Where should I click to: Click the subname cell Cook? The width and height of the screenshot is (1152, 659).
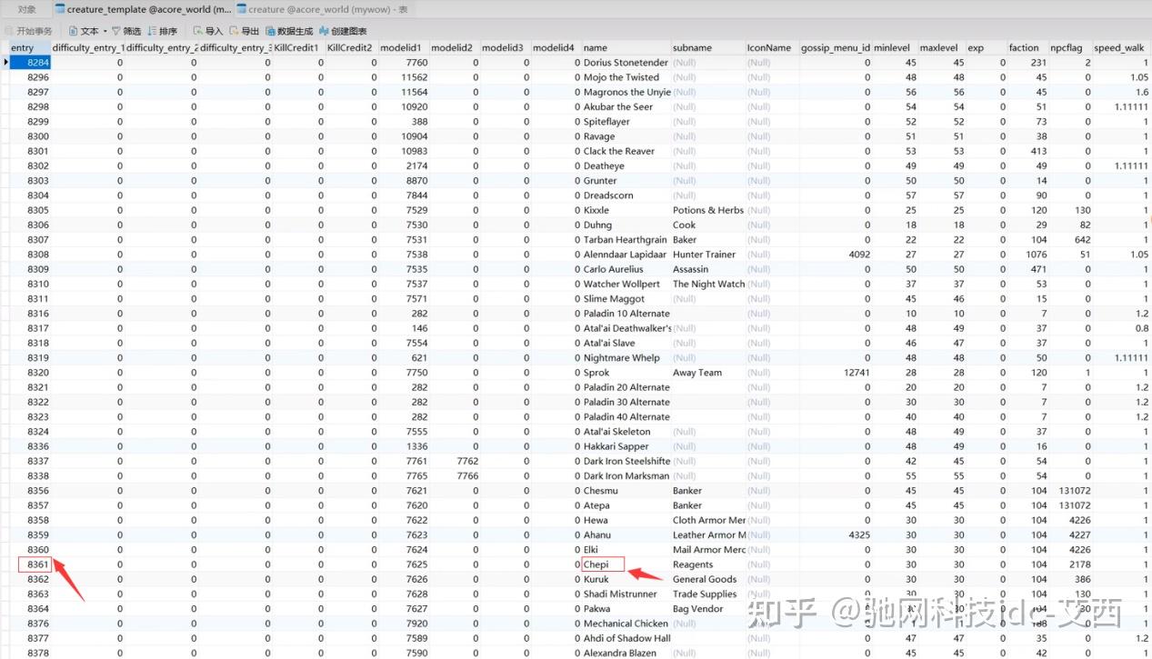pyautogui.click(x=685, y=225)
